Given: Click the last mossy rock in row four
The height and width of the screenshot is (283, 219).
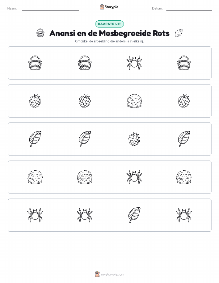Looking at the screenshot, I should click(184, 177).
